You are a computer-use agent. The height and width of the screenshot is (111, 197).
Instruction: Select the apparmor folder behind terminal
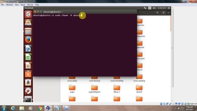pos(140,22)
